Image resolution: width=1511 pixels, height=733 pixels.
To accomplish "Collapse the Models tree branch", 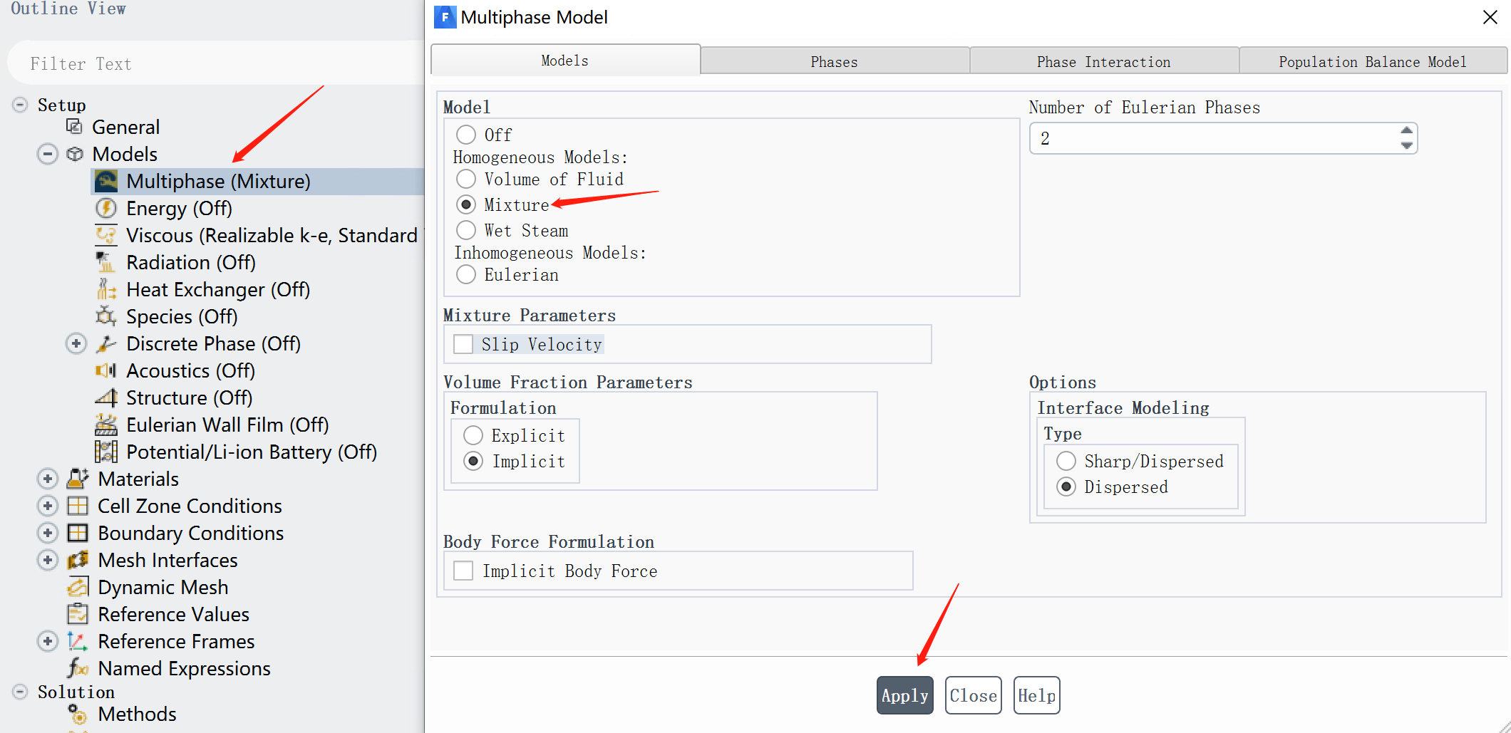I will click(48, 155).
